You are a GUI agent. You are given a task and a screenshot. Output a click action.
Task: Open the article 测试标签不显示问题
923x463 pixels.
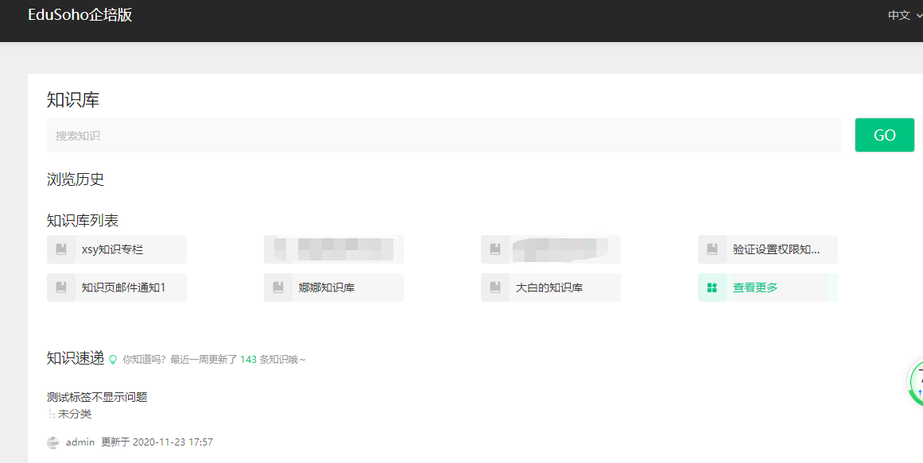97,397
